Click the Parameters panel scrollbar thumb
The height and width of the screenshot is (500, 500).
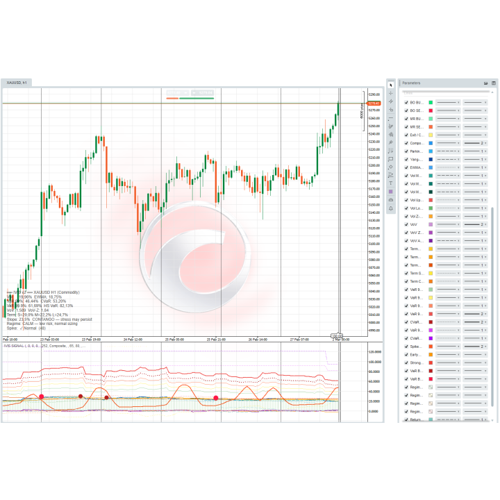coord(492,306)
